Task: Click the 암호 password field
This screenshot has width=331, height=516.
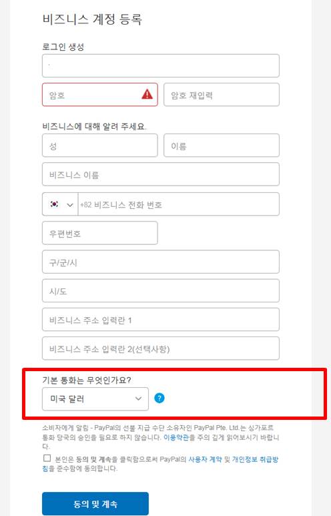Action: (x=99, y=95)
